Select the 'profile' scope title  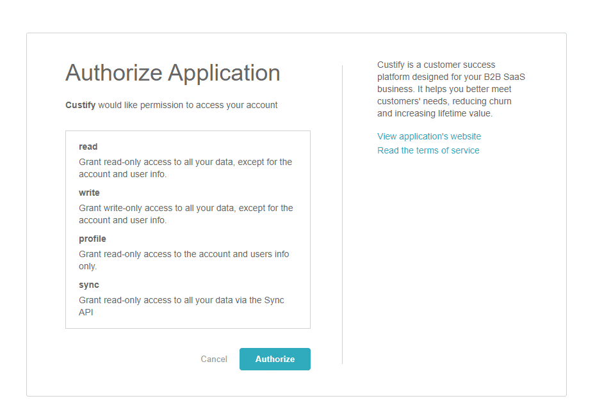[x=92, y=239]
